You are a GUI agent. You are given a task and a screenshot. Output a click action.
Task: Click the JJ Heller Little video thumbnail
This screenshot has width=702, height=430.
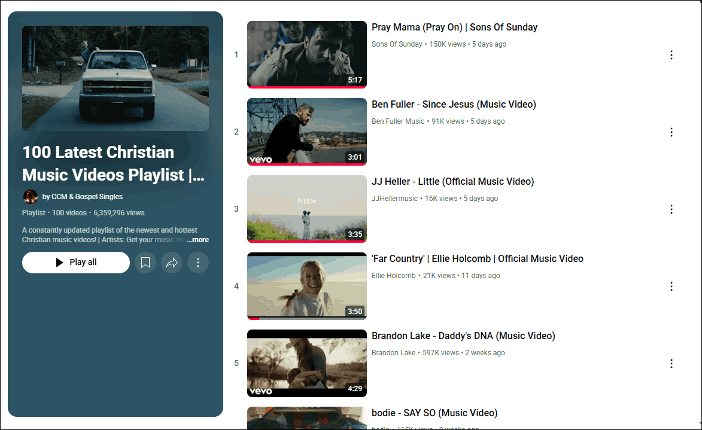click(306, 209)
